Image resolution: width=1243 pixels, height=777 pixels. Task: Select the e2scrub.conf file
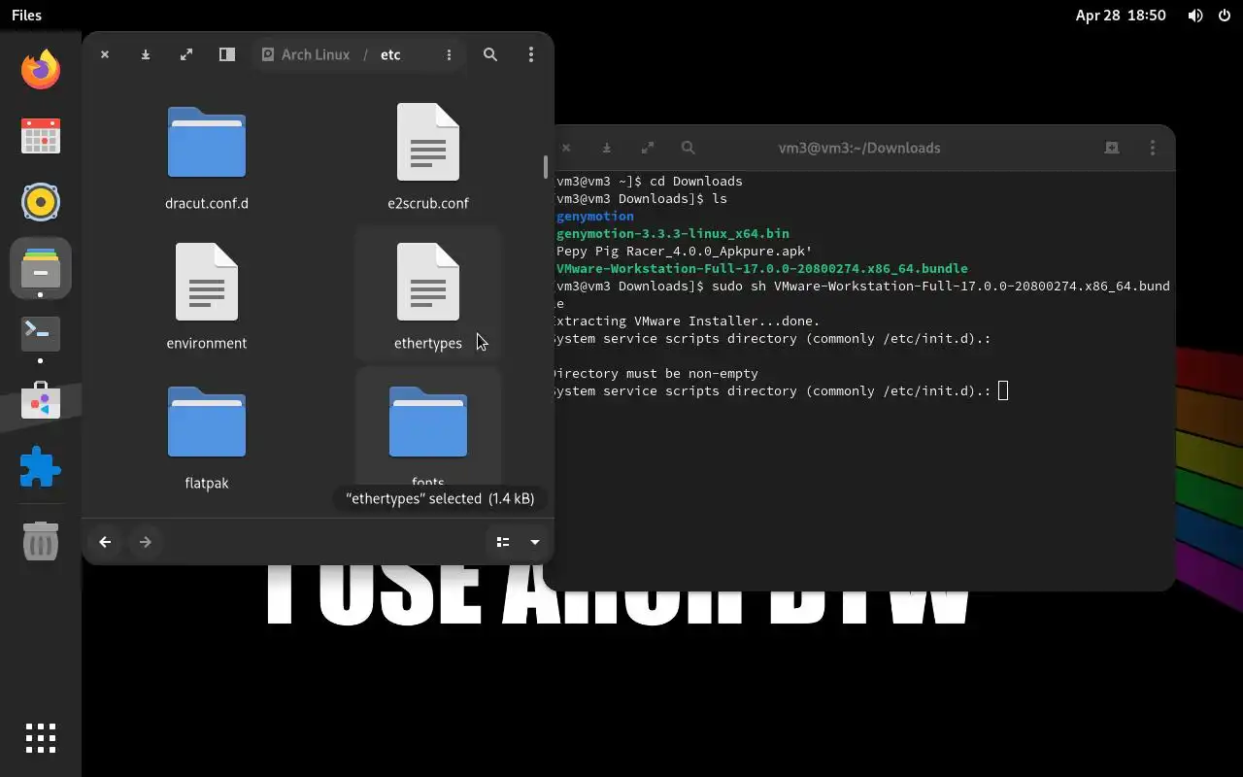tap(428, 157)
